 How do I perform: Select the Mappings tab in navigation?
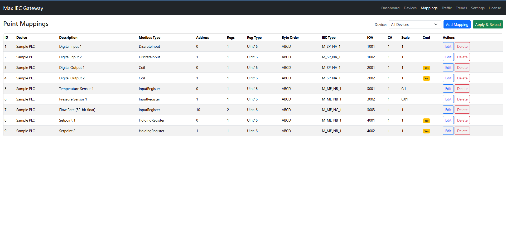coord(429,8)
